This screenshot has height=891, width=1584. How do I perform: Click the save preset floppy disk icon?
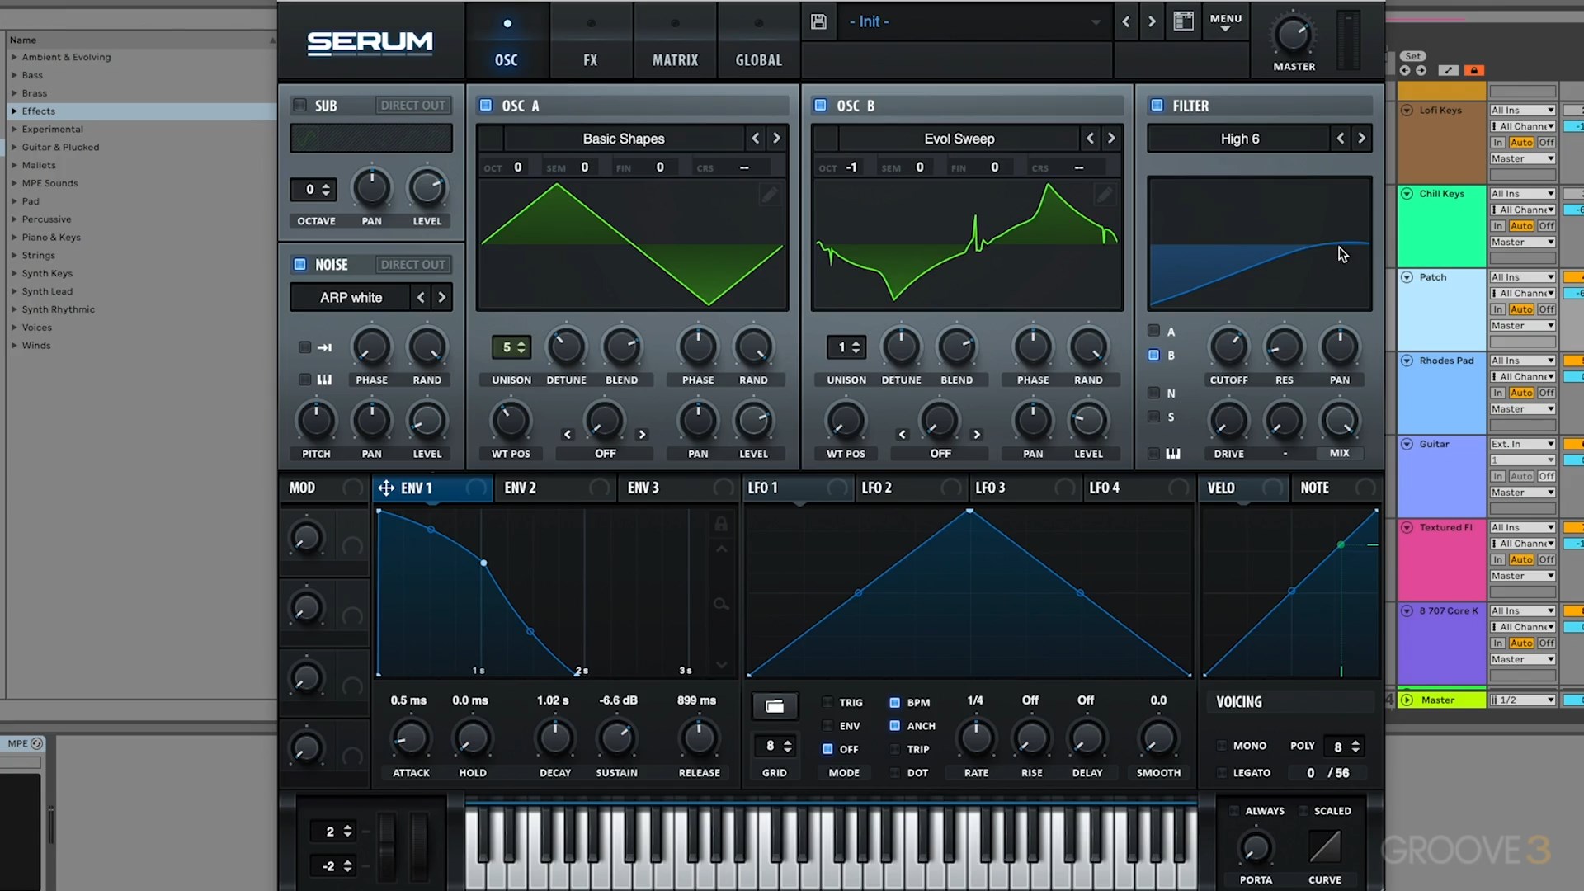[818, 22]
